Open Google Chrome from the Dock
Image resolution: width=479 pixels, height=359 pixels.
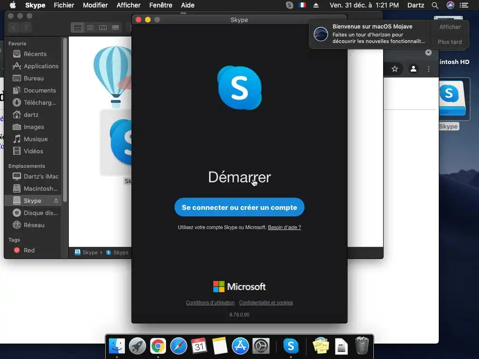(x=158, y=346)
